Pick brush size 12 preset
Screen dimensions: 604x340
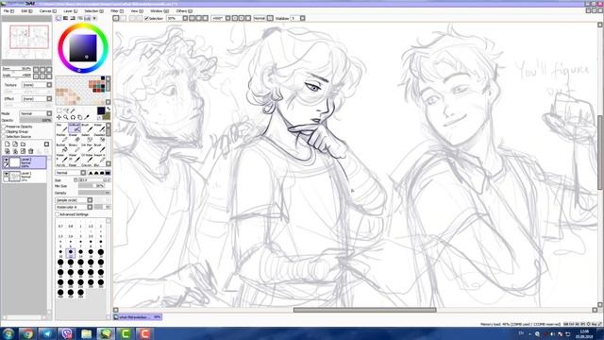[x=71, y=253]
